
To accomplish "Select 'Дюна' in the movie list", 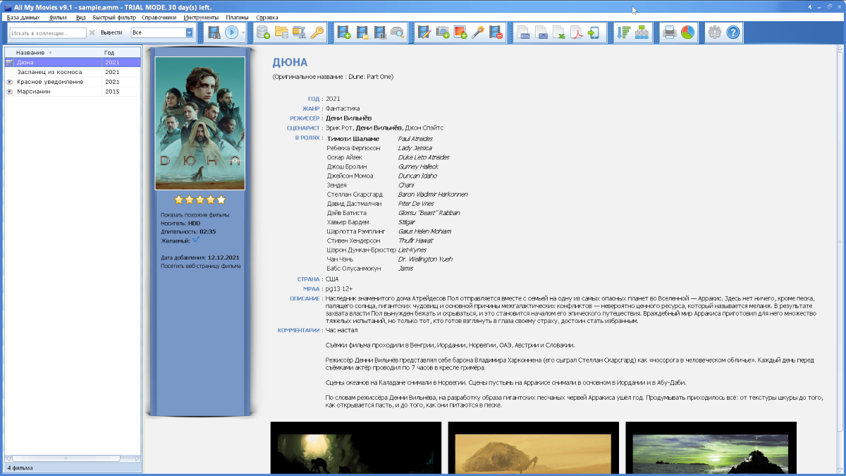I will (x=73, y=62).
